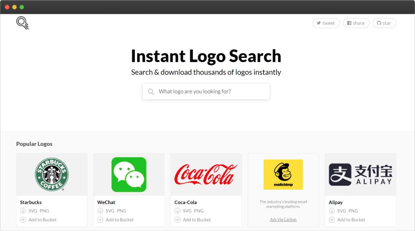Click the Facebook share button
The width and height of the screenshot is (415, 231).
[356, 23]
